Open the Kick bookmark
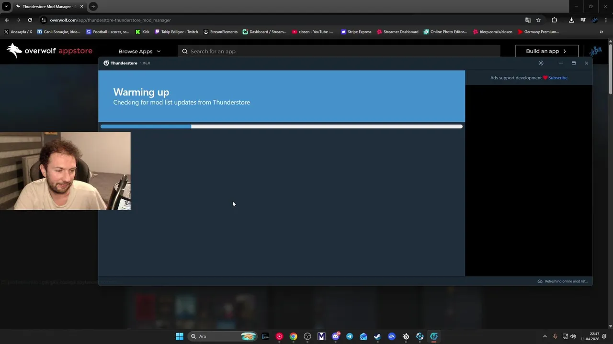The height and width of the screenshot is (344, 613). (x=142, y=32)
